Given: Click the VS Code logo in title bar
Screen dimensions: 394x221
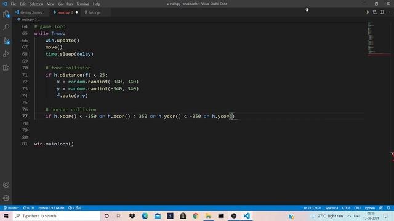Looking at the screenshot, I should [4, 4].
